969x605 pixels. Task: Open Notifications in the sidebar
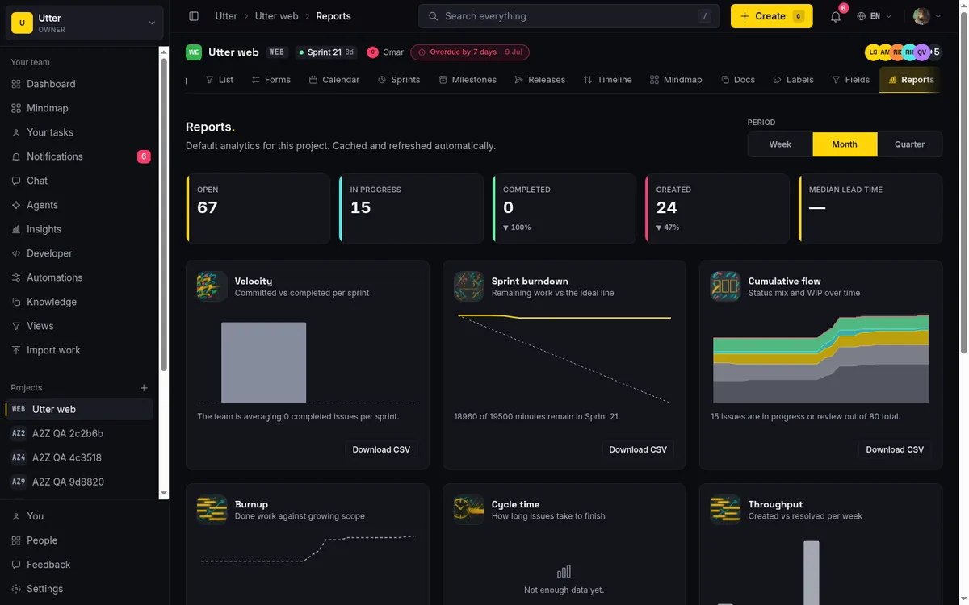(x=81, y=156)
